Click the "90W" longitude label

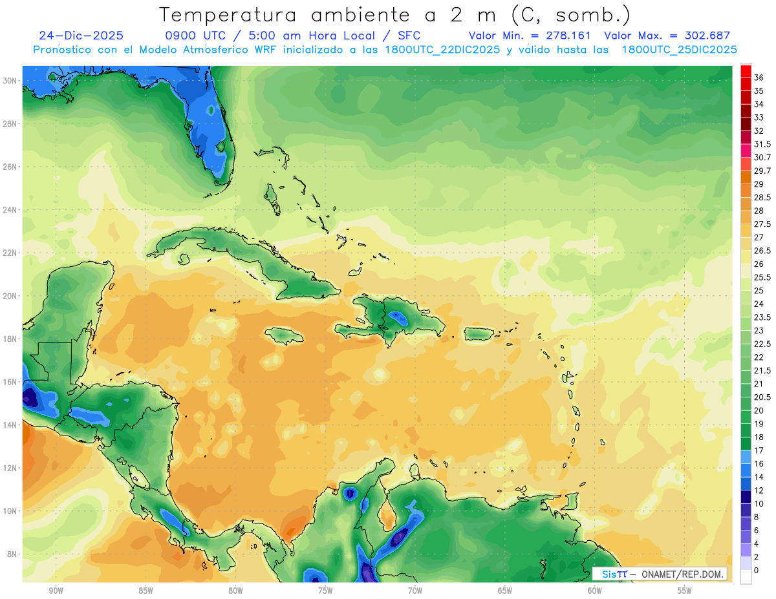tap(56, 591)
